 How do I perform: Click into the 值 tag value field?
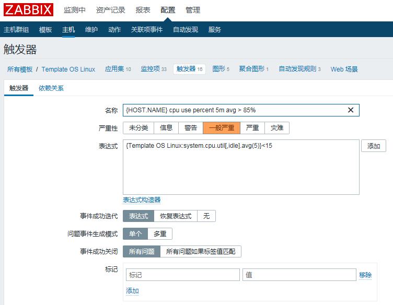[x=299, y=275]
